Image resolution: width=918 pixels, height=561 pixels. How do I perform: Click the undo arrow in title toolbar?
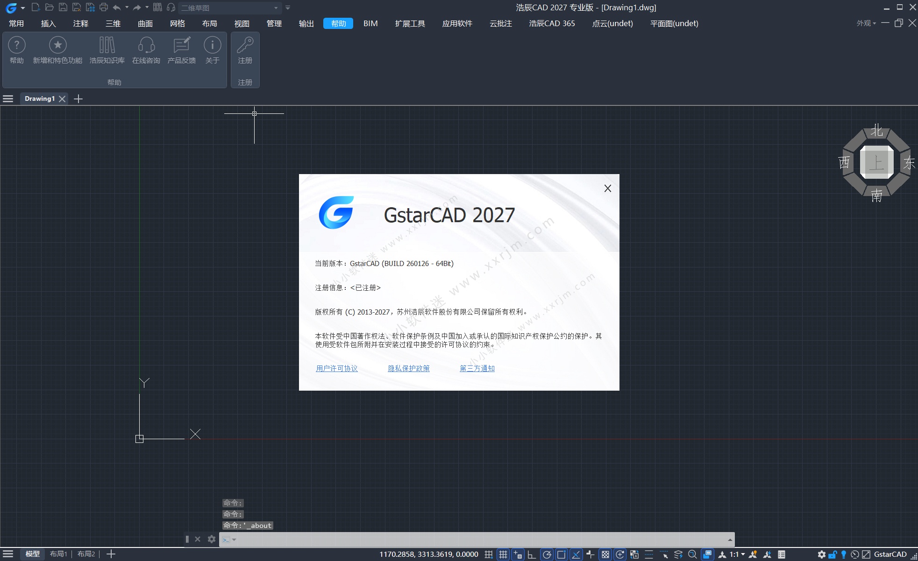tap(117, 7)
